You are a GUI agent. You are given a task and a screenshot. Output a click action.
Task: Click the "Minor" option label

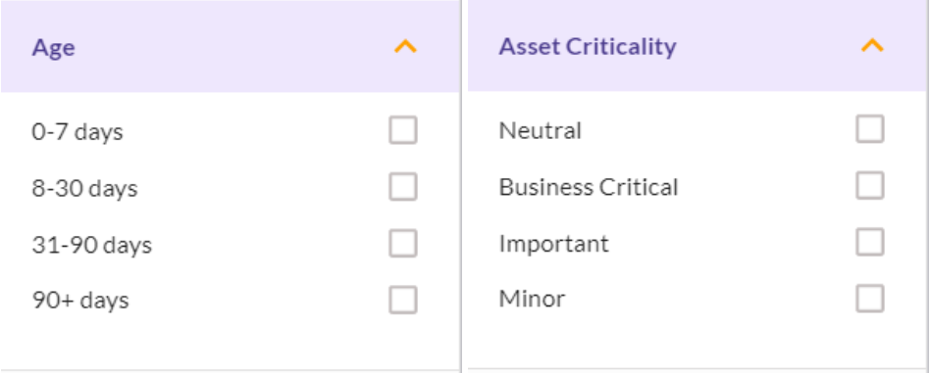[x=532, y=299]
